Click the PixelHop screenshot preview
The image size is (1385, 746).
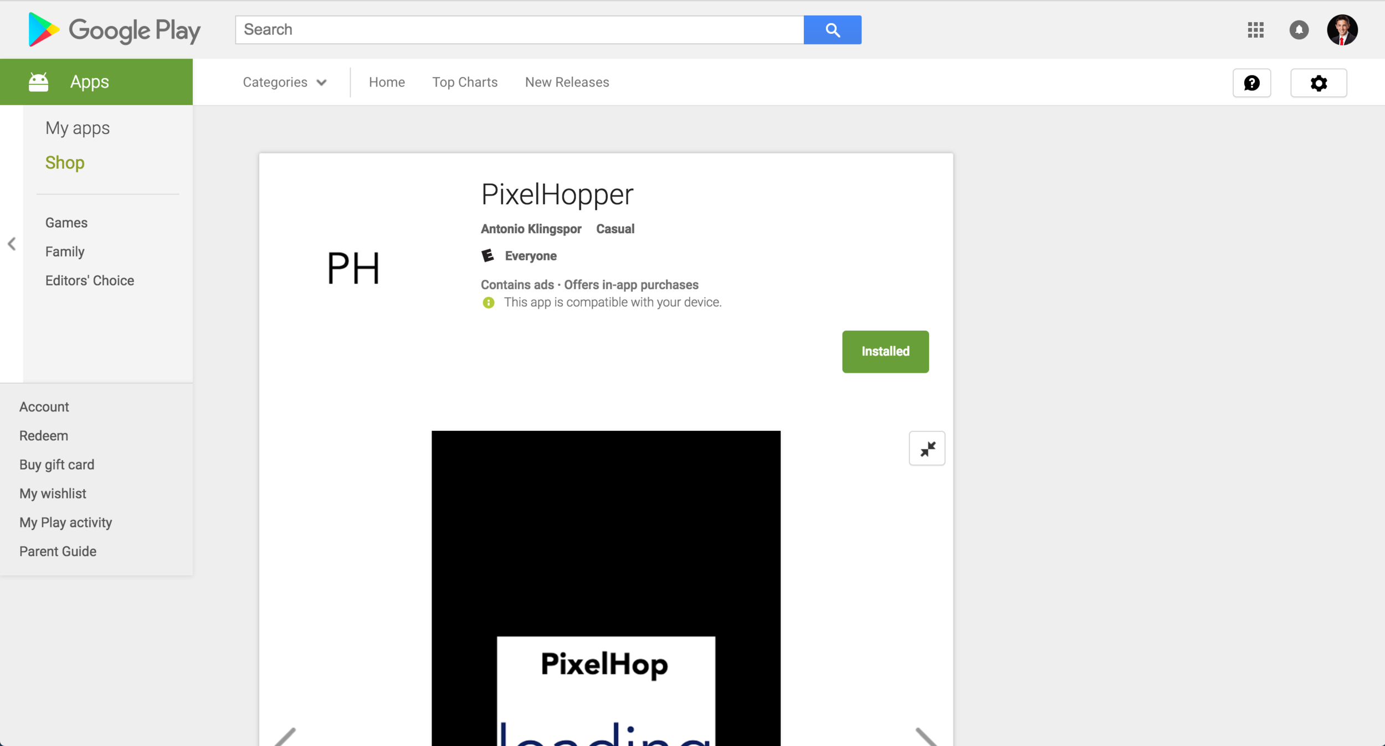606,588
